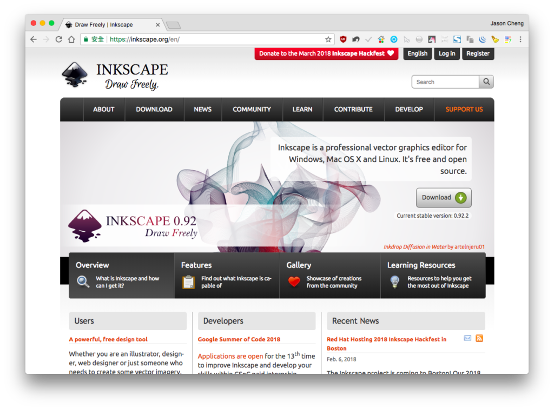Image resolution: width=554 pixels, height=410 pixels.
Task: Click 'Inkdrop Diffusion in Water' credit link
Action: [x=415, y=247]
